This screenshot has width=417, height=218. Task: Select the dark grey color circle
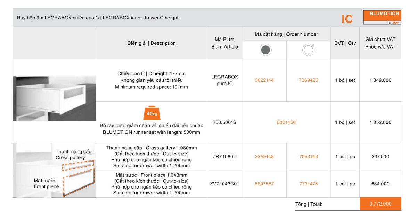[265, 50]
